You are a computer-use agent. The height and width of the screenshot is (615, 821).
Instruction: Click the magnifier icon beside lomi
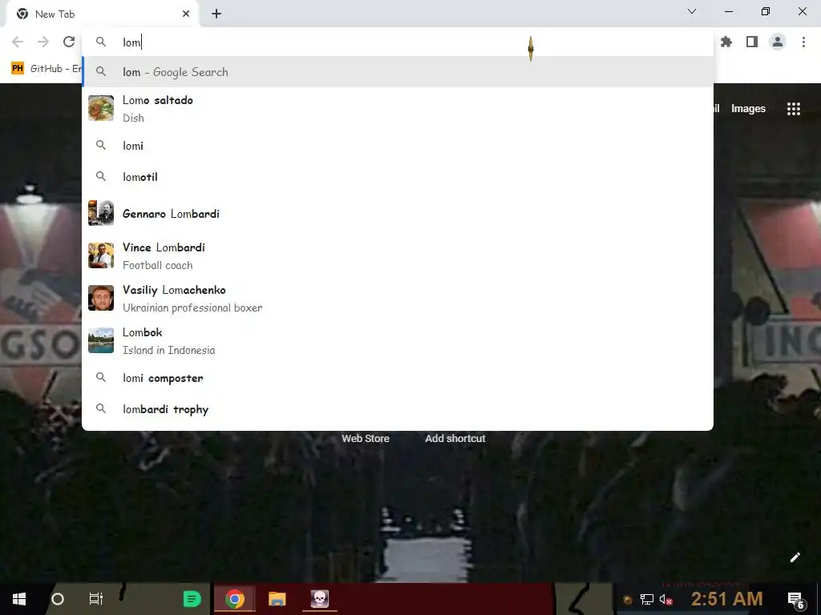[101, 146]
